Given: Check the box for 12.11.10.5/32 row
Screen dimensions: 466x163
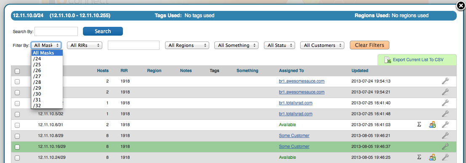Looking at the screenshot, I should (18, 114).
